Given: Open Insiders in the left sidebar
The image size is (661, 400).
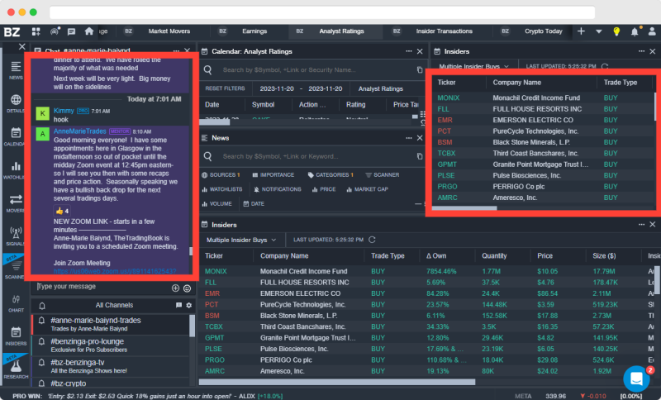Looking at the screenshot, I should 16,336.
